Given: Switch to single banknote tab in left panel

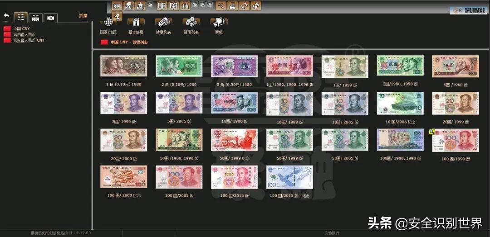Looking at the screenshot, I should [x=51, y=18].
